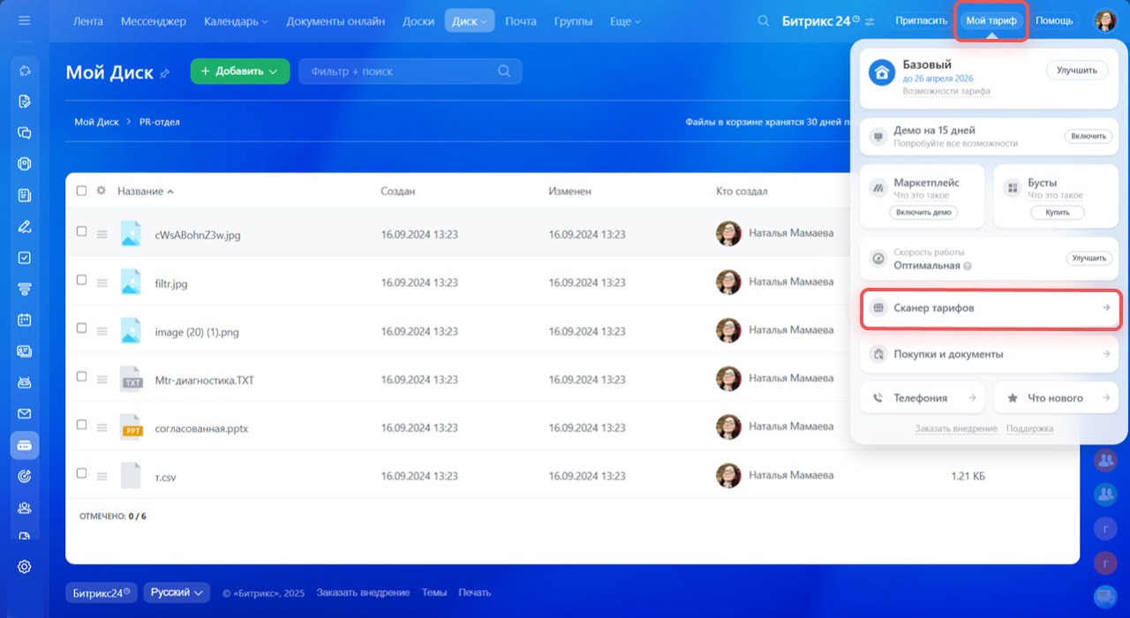1130x618 pixels.
Task: Sort by Название column header
Action: coord(146,191)
